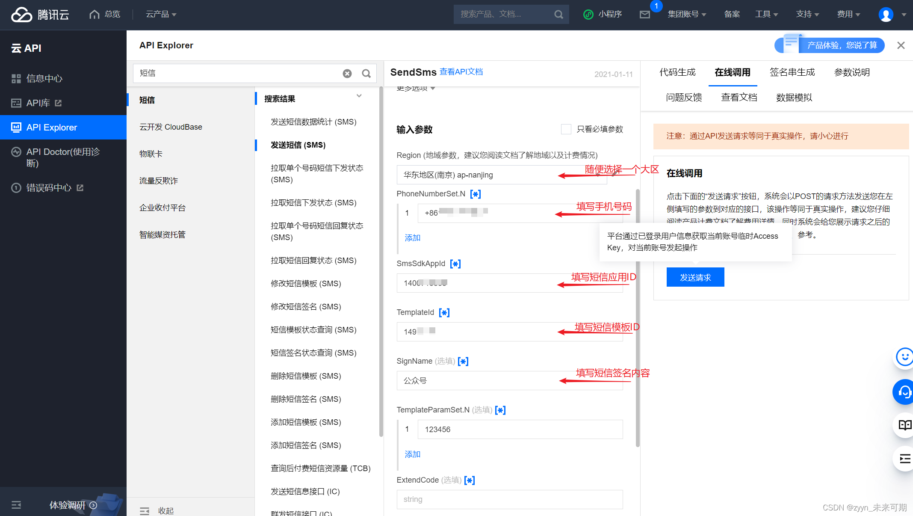Collapse the category list via 收起
The height and width of the screenshot is (516, 913).
click(157, 511)
